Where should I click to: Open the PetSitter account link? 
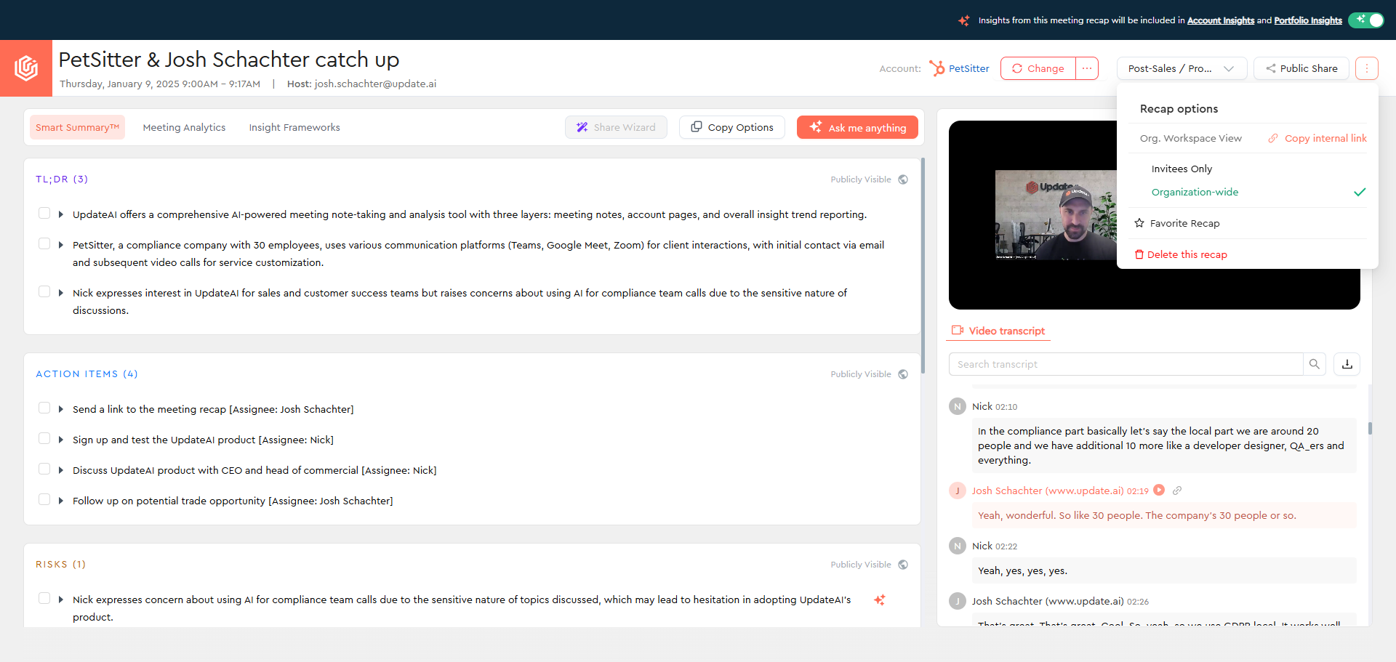click(x=969, y=68)
